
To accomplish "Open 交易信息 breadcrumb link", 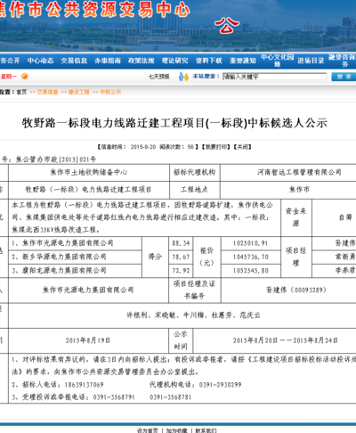I will coord(47,92).
